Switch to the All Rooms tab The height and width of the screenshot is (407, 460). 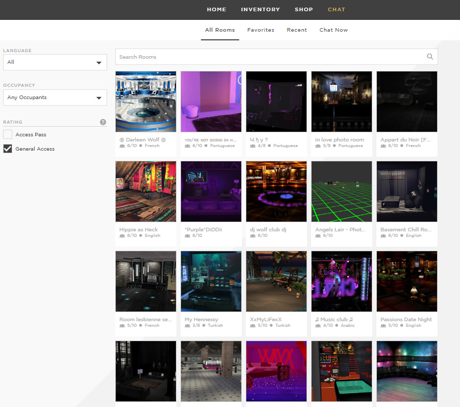point(220,30)
